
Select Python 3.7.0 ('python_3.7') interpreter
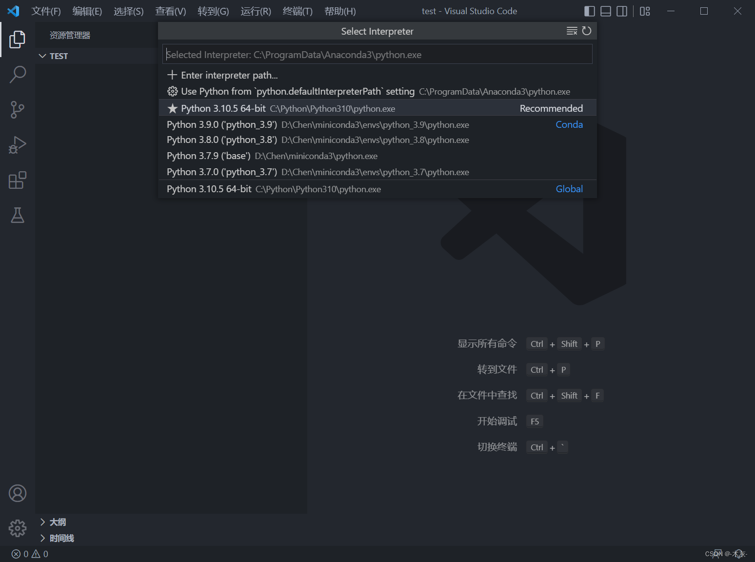(x=377, y=172)
